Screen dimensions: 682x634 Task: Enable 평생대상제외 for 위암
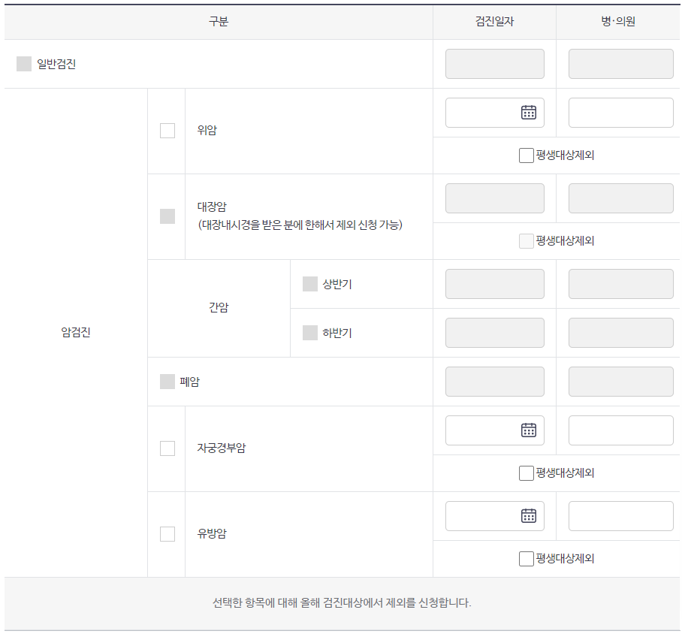(527, 155)
